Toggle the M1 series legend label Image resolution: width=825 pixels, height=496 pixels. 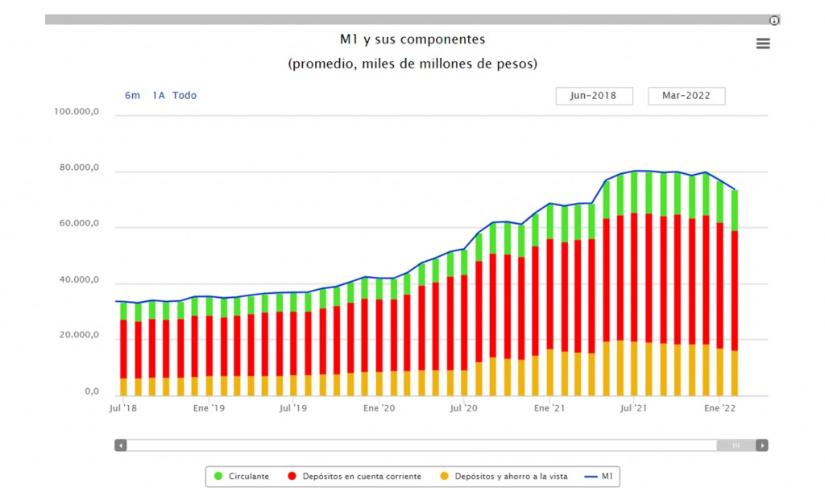point(607,477)
